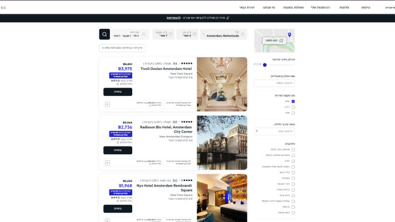Open the Amsterdam, Netherlands destination field
The height and width of the screenshot is (222, 395).
pyautogui.click(x=223, y=34)
